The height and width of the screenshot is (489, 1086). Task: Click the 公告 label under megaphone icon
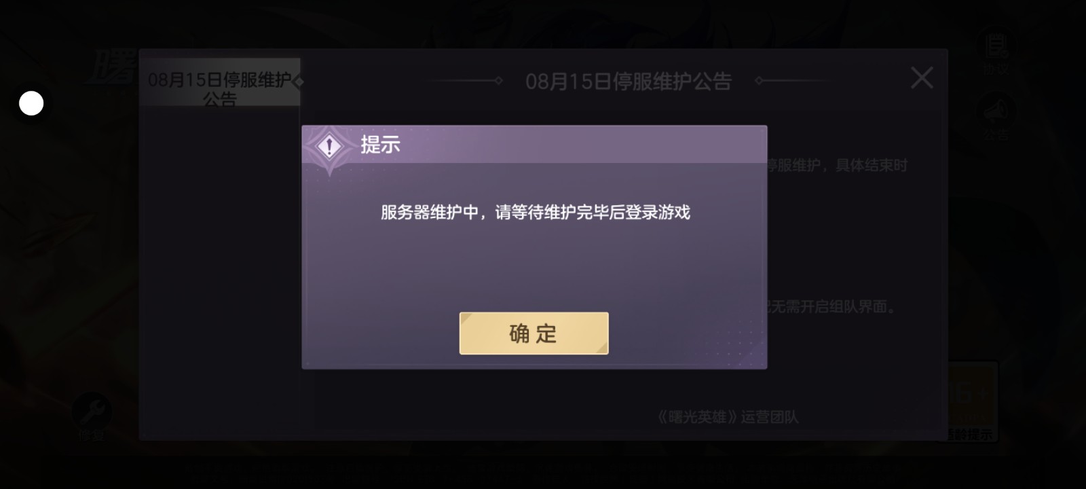point(996,134)
